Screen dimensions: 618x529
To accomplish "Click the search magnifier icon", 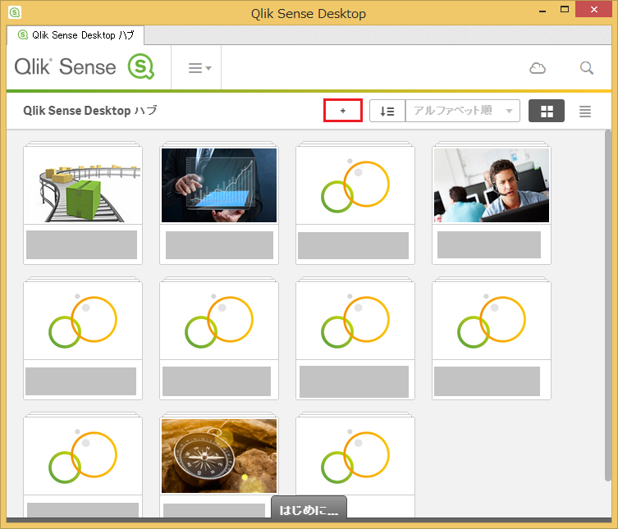I will point(587,68).
